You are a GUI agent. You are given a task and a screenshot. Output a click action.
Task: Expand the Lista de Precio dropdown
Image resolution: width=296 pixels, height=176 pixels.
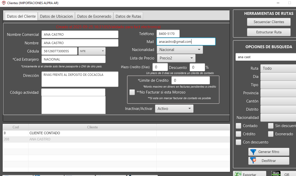coord(176,58)
